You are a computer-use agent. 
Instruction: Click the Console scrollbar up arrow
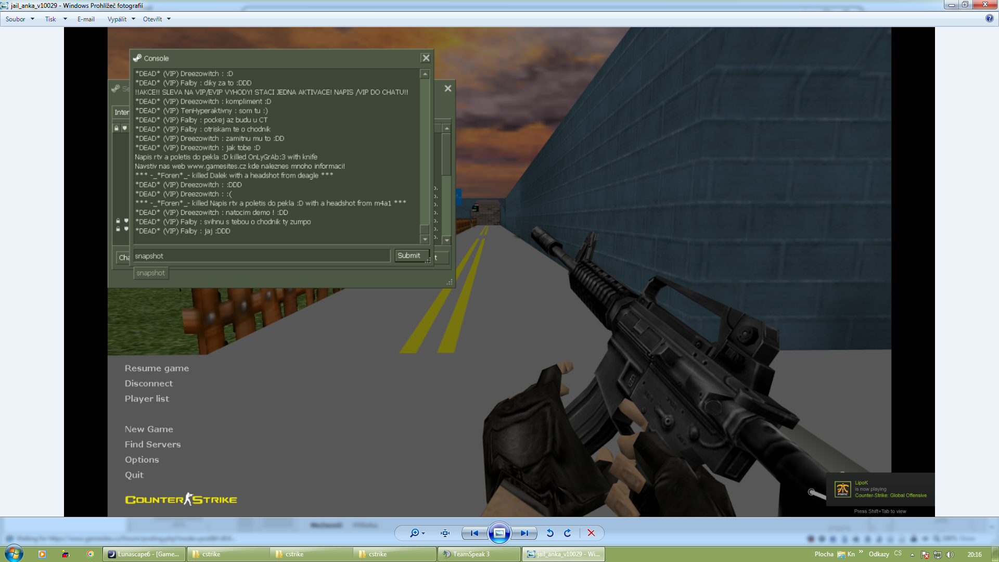click(425, 74)
